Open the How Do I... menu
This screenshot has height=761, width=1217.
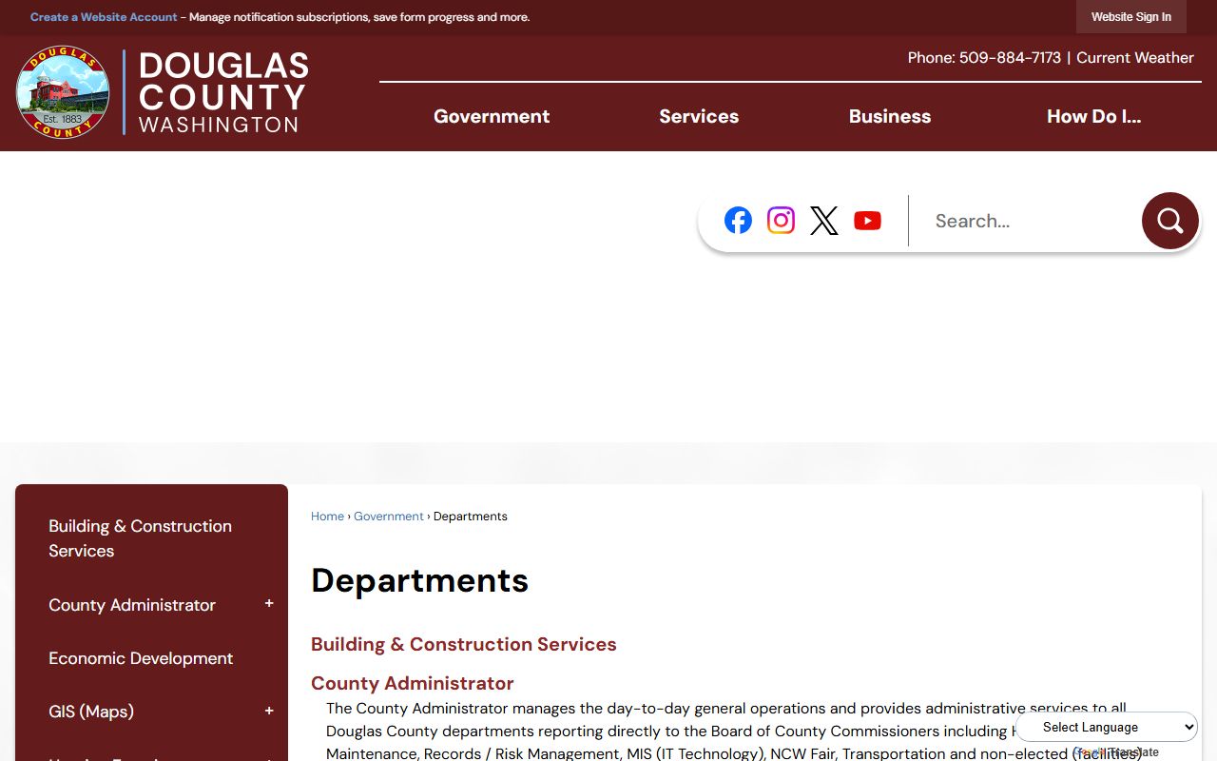click(x=1093, y=116)
